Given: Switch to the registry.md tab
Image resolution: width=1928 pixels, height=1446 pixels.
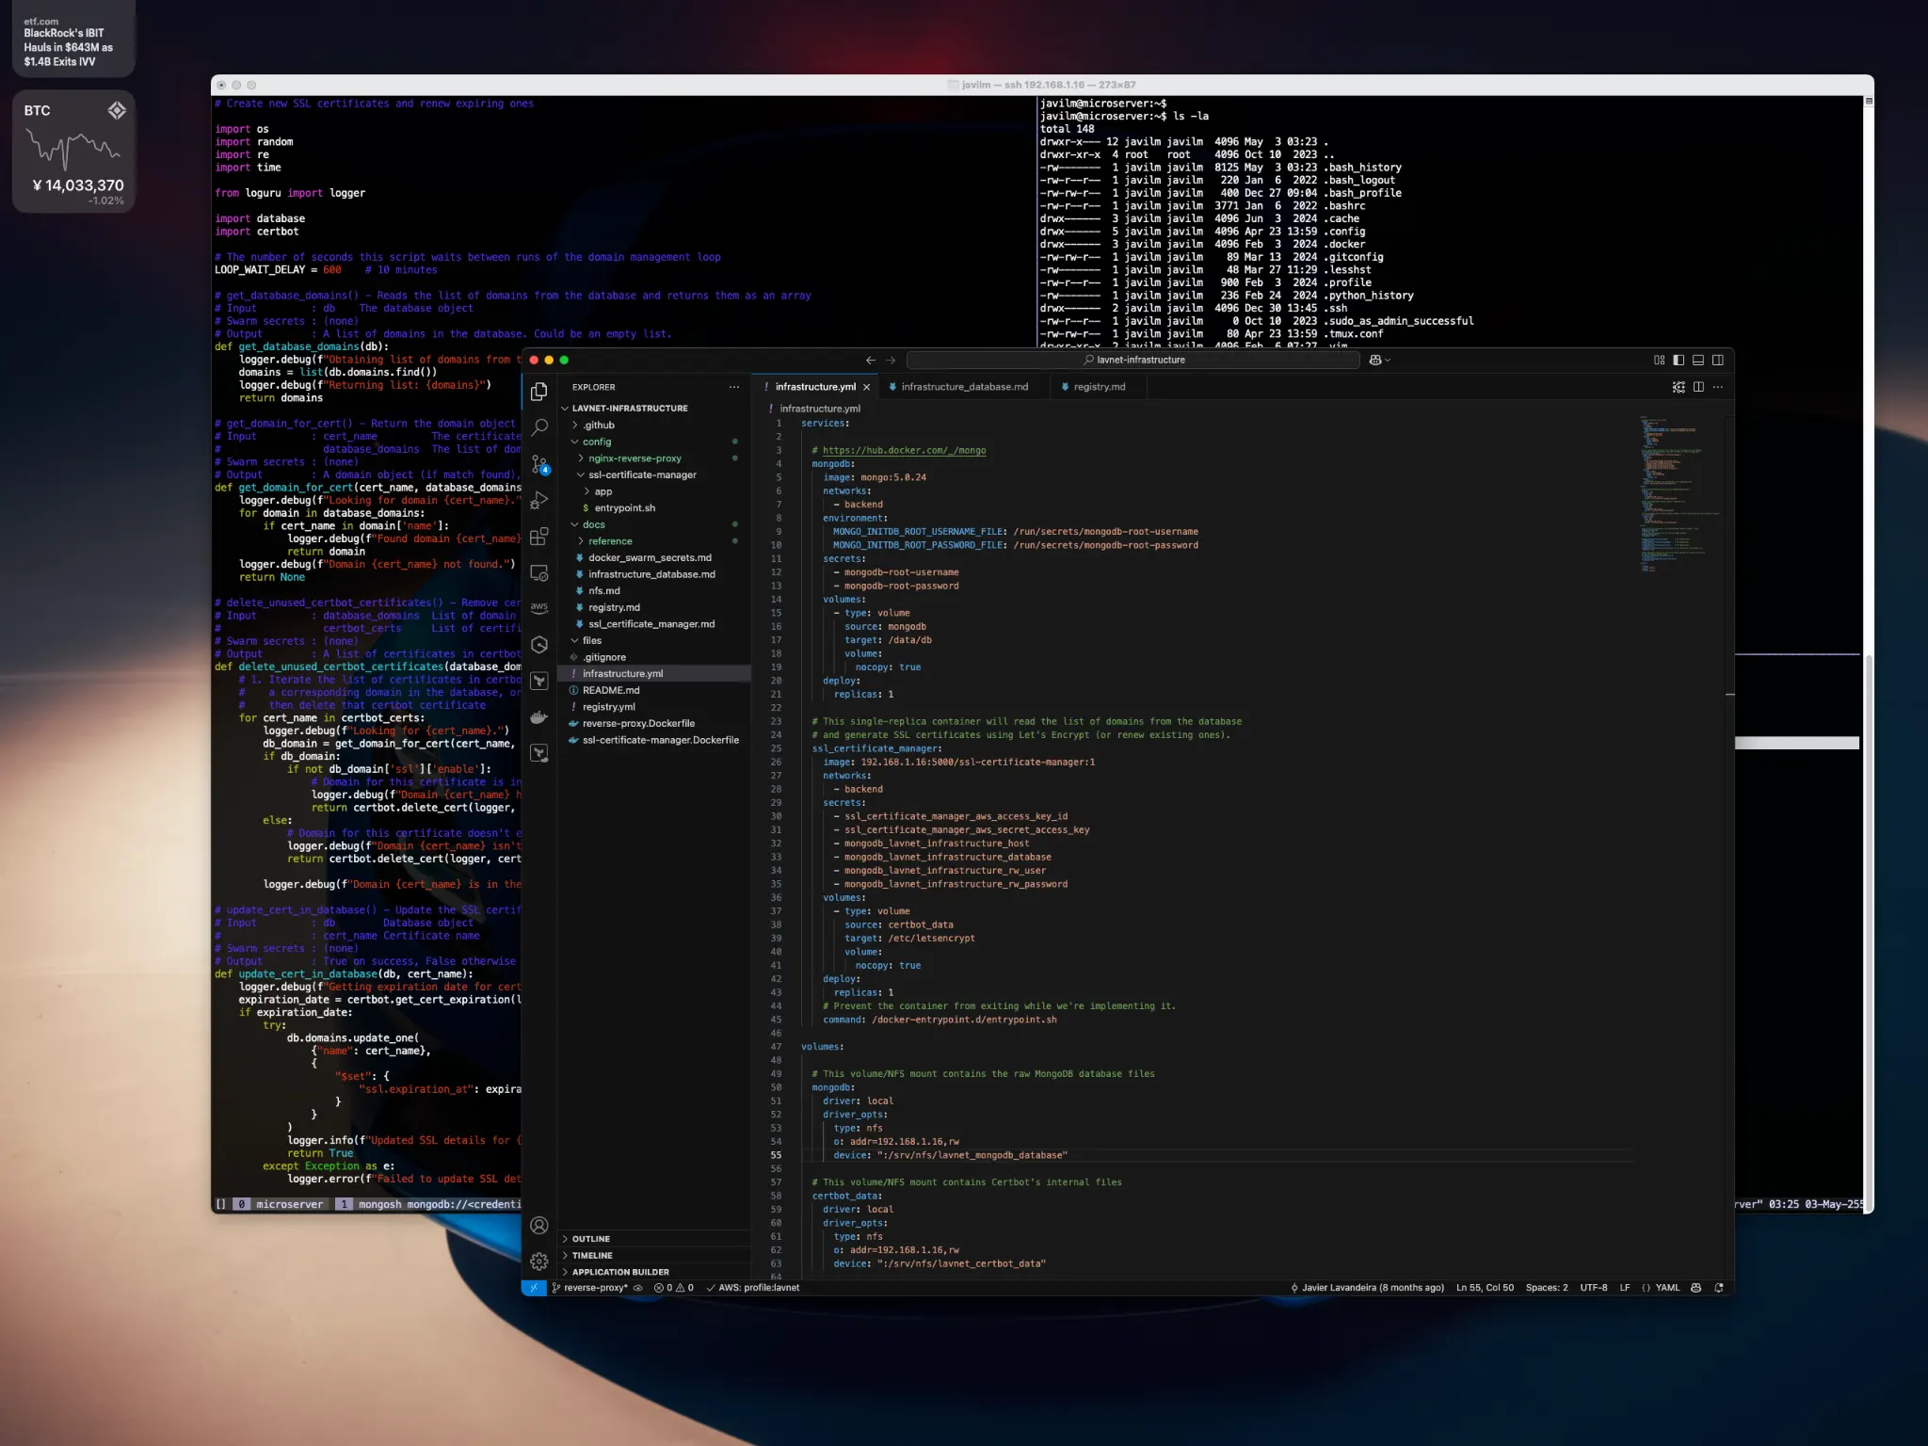Looking at the screenshot, I should click(x=1099, y=387).
